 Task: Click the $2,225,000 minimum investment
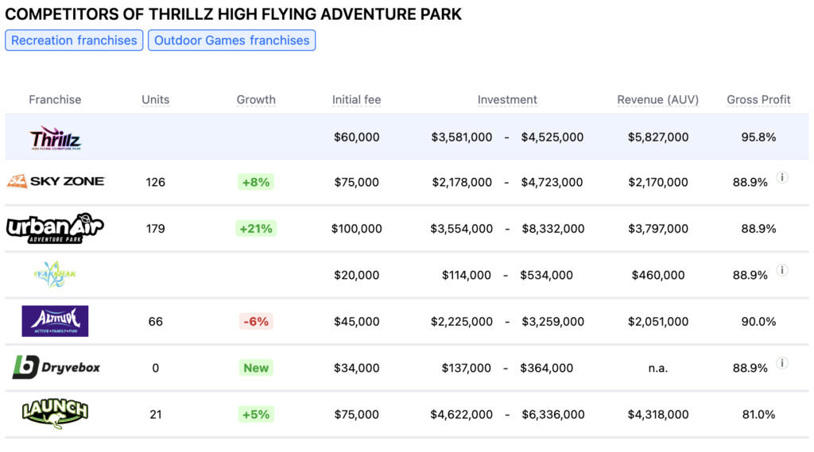coord(462,321)
